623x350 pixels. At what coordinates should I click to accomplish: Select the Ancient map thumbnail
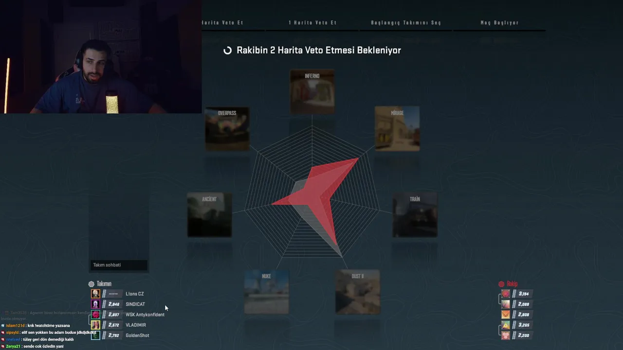(x=210, y=214)
